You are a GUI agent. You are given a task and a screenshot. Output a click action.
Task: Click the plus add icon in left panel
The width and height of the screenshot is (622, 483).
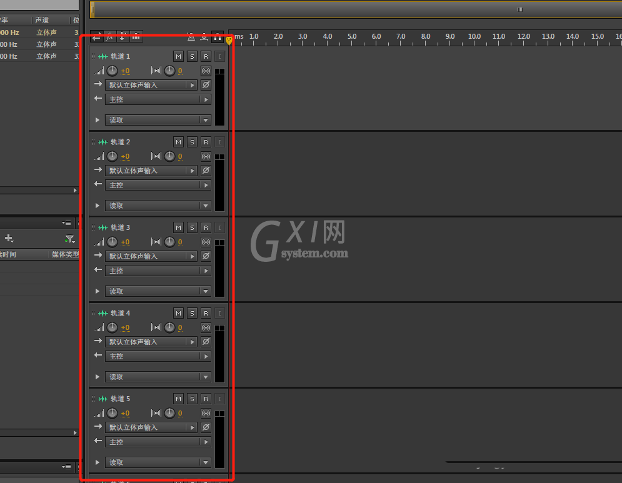(9, 238)
